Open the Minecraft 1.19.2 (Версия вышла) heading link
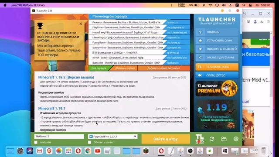This screenshot has height=157, width=279. click(66, 77)
